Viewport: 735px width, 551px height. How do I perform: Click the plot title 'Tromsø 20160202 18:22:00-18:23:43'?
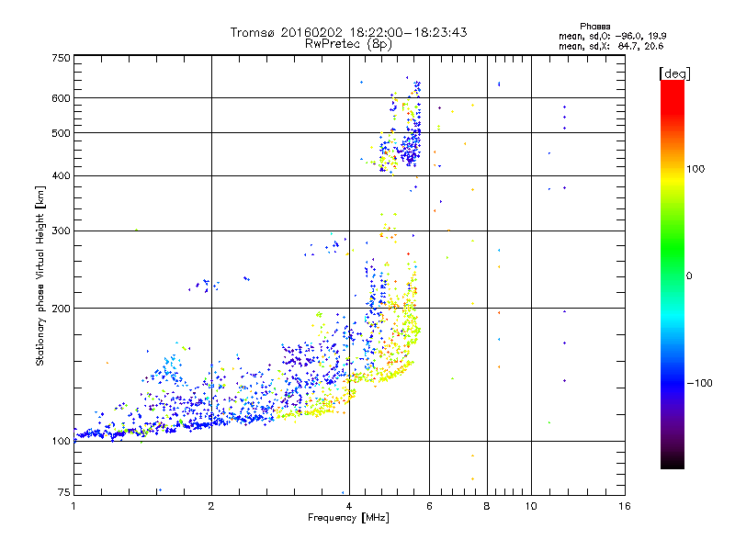point(348,32)
